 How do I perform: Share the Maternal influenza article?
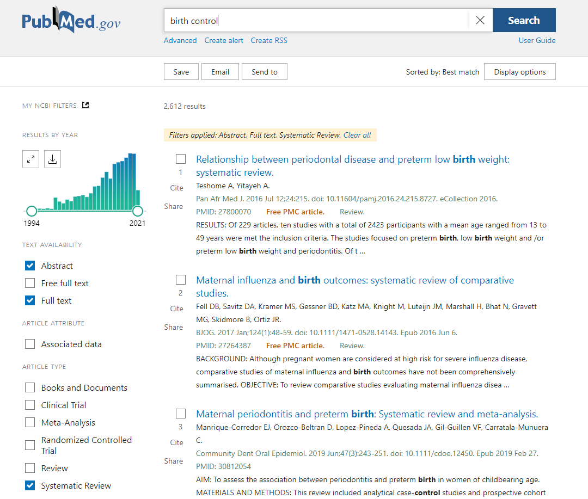point(174,327)
